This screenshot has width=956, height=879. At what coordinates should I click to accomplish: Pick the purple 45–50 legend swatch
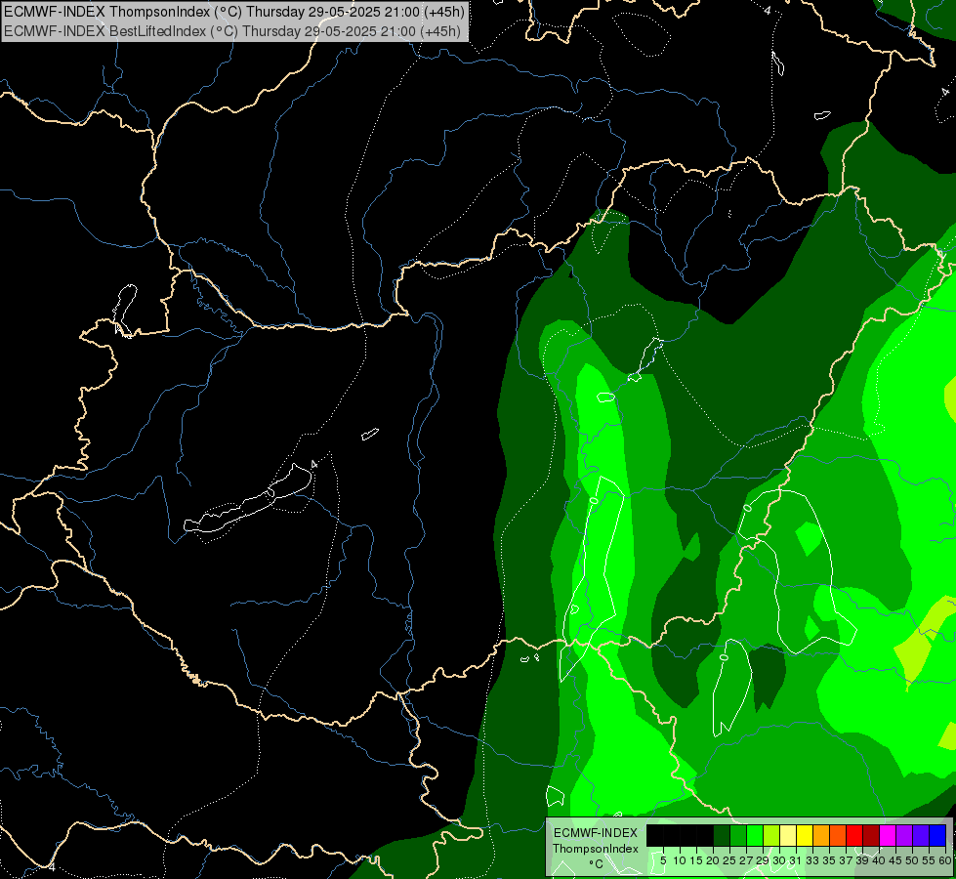pyautogui.click(x=904, y=835)
